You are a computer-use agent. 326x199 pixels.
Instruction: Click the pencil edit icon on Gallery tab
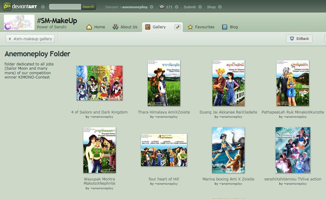click(178, 27)
